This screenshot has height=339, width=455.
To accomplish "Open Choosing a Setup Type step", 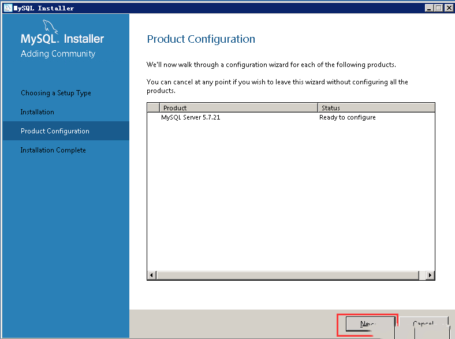I will tap(56, 93).
